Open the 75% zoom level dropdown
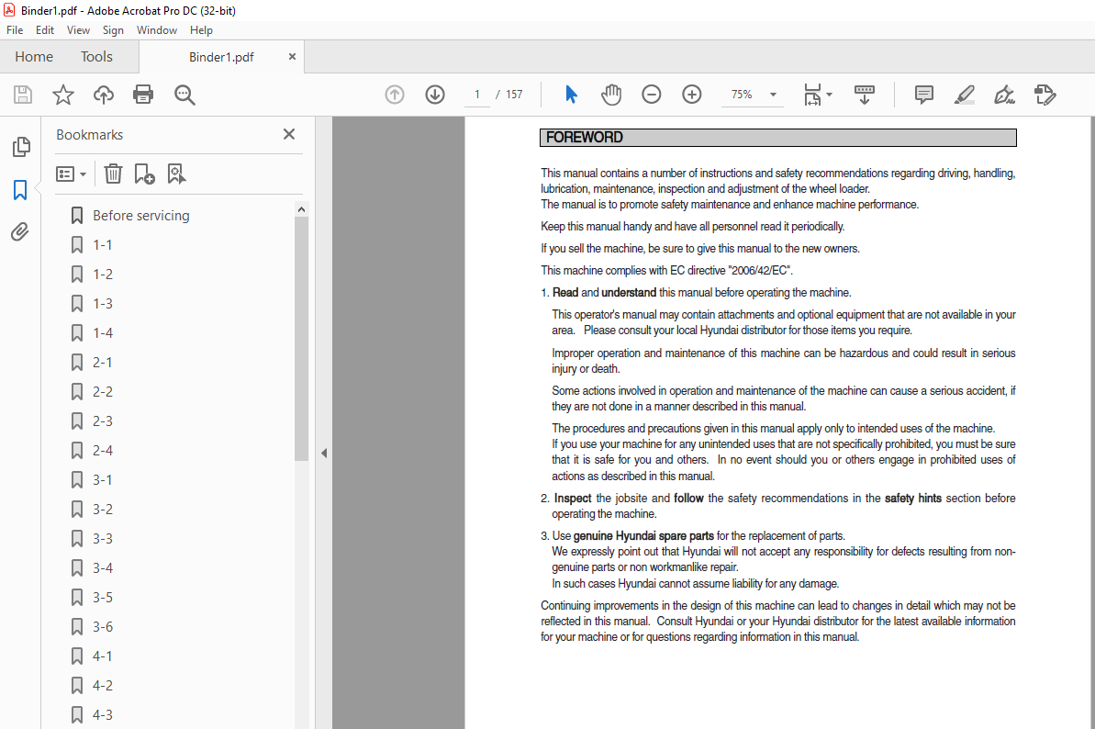The width and height of the screenshot is (1095, 729). click(x=773, y=95)
